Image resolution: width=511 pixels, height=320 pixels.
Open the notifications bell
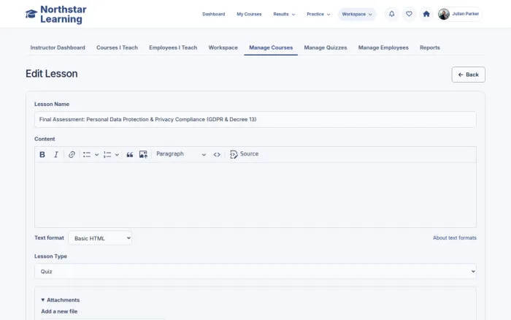[x=392, y=14]
